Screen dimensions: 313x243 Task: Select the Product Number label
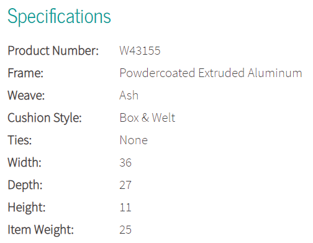pos(53,50)
